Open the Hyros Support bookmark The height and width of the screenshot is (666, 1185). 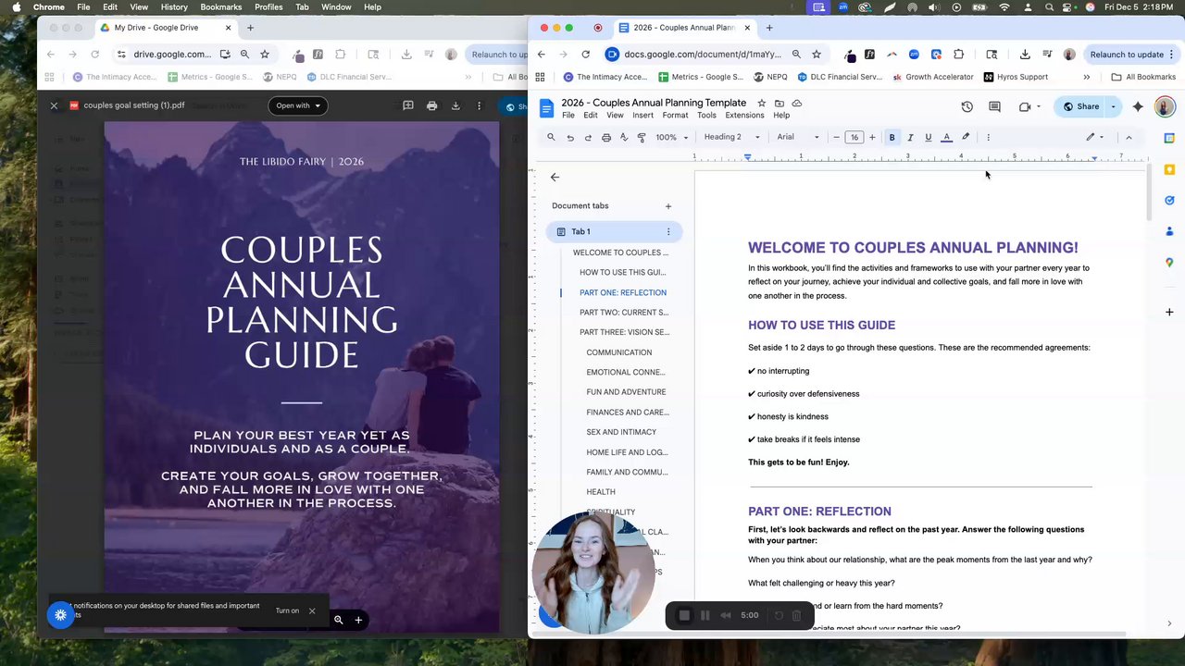[x=1016, y=77]
